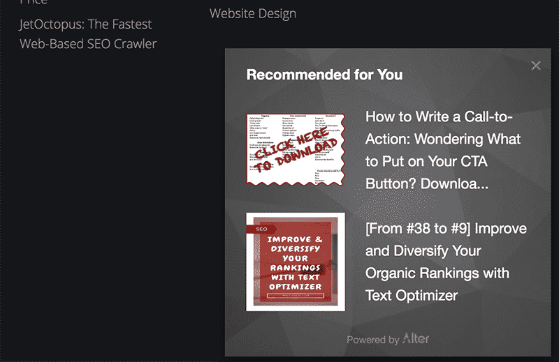Open the From #38 to #9 article title
This screenshot has height=362, width=559.
coord(446,262)
